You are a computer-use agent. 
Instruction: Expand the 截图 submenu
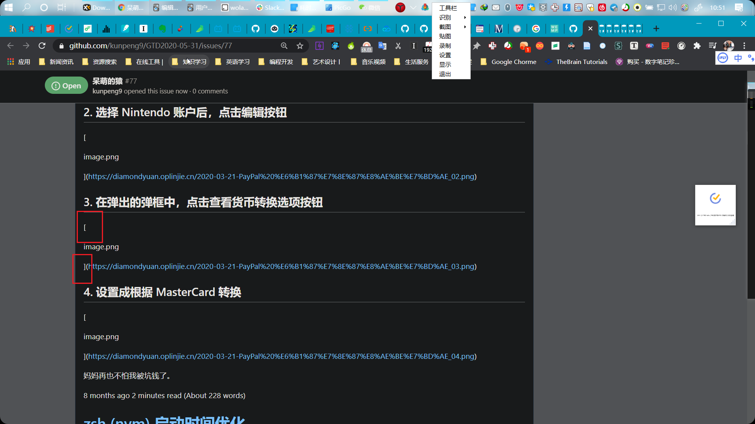[x=451, y=27]
